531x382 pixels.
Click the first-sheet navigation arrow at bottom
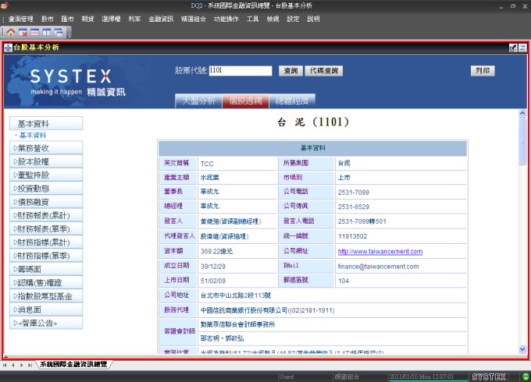(x=5, y=365)
